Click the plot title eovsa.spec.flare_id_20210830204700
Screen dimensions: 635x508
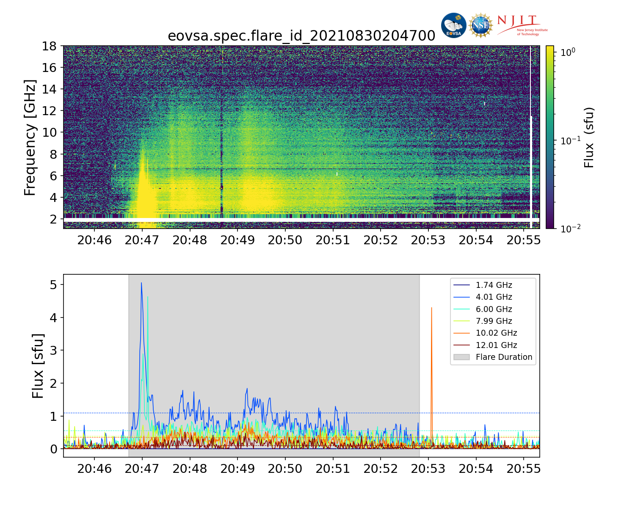tap(301, 36)
